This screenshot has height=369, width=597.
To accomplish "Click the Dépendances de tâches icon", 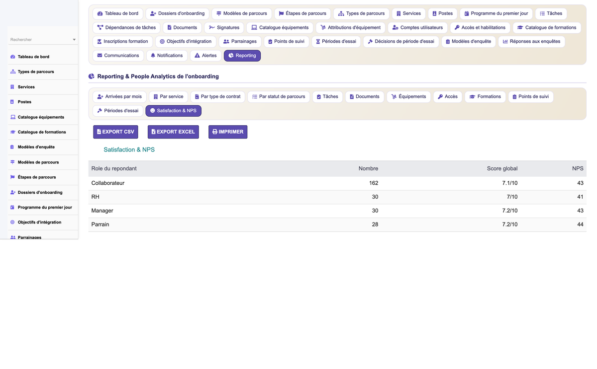I will click(x=100, y=28).
